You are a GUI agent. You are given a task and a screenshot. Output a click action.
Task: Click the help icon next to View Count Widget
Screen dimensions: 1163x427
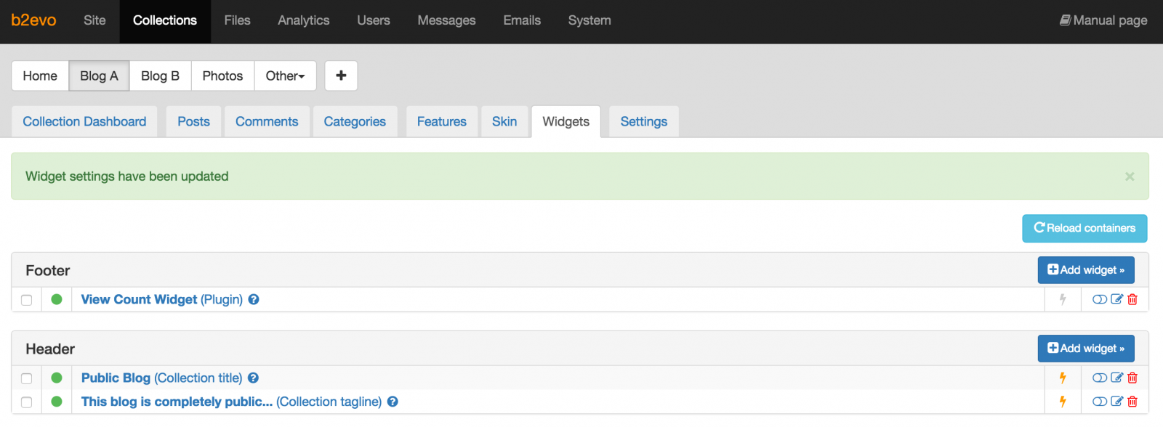click(x=254, y=299)
